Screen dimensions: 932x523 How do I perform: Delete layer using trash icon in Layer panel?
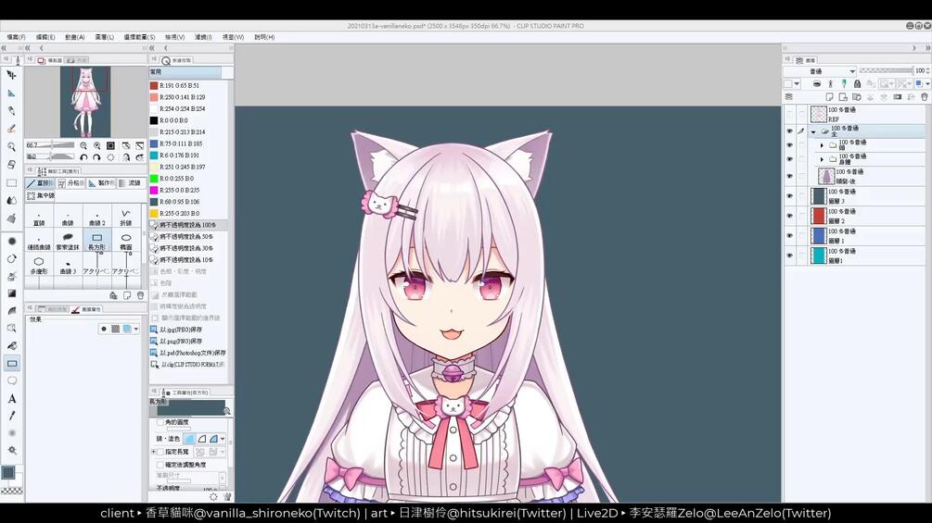[925, 96]
